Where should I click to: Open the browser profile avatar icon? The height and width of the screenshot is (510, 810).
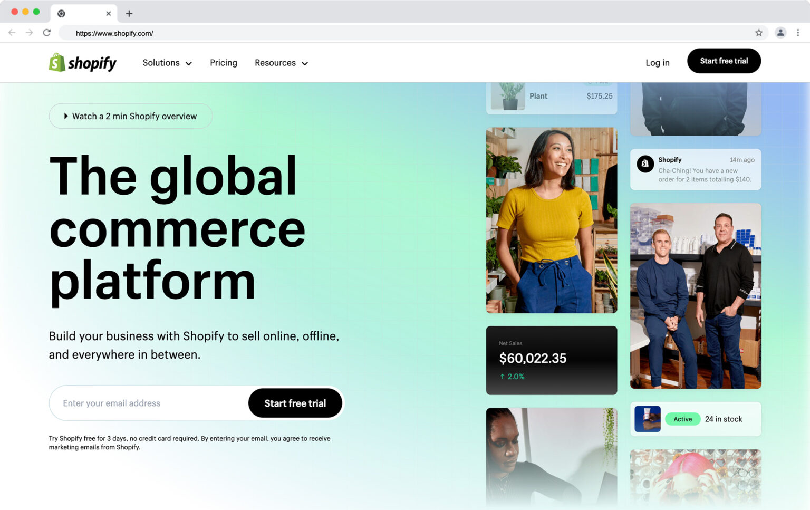780,33
